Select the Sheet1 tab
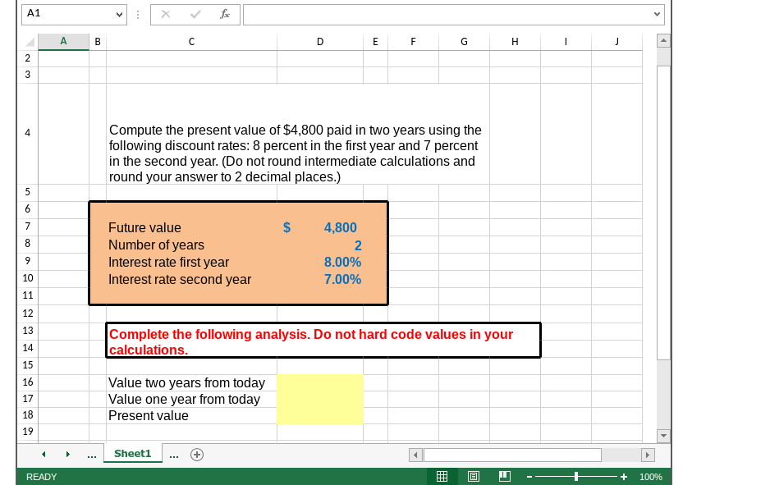Image resolution: width=770 pixels, height=485 pixels. pyautogui.click(x=132, y=453)
